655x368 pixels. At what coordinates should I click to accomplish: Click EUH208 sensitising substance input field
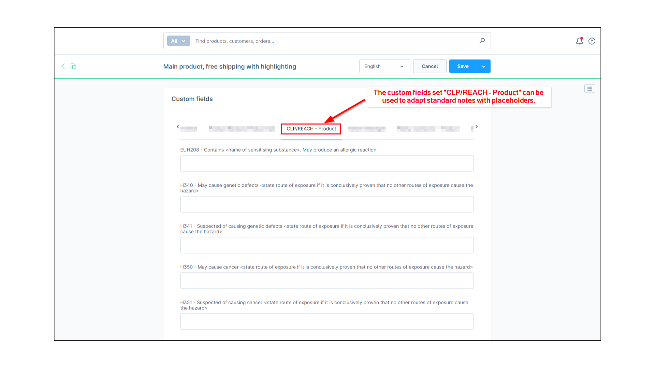[x=327, y=163]
